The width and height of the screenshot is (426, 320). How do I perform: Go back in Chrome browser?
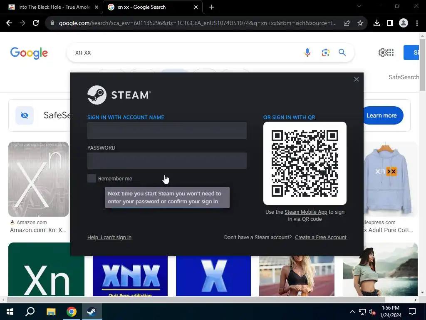point(9,23)
